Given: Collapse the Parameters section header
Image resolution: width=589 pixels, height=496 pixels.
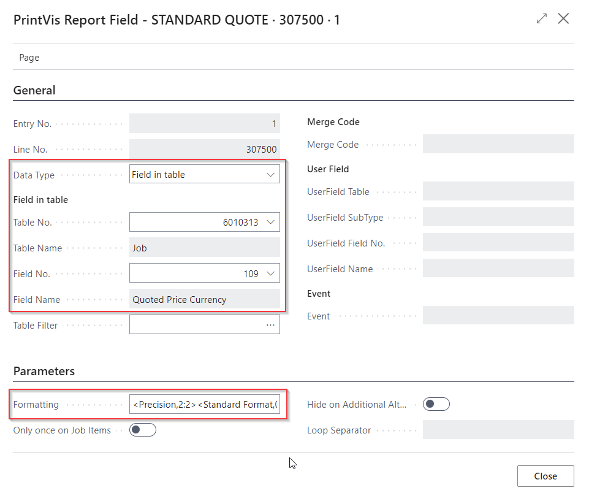Looking at the screenshot, I should pos(44,372).
